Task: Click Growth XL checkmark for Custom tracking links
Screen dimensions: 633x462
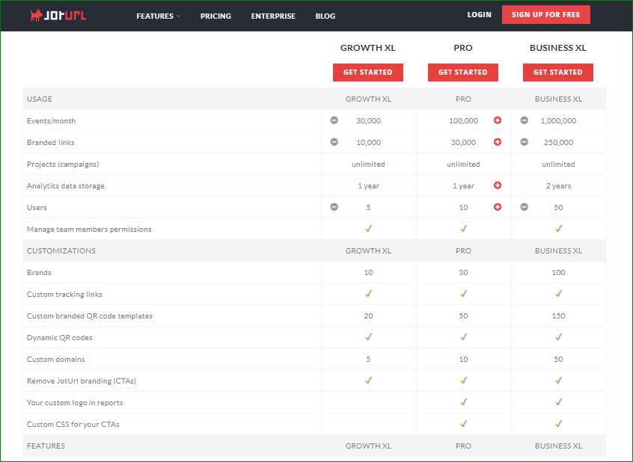Action: [x=369, y=294]
